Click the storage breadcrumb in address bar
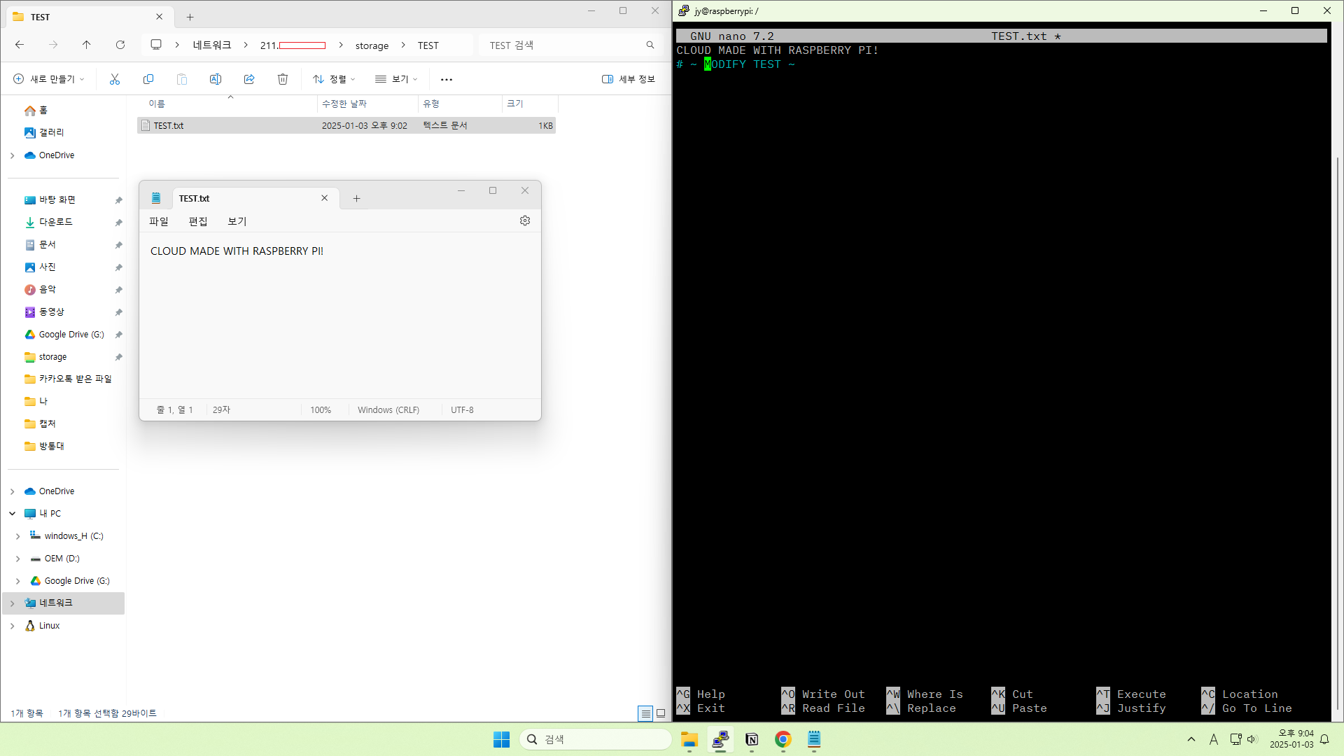This screenshot has width=1344, height=756. coord(372,45)
